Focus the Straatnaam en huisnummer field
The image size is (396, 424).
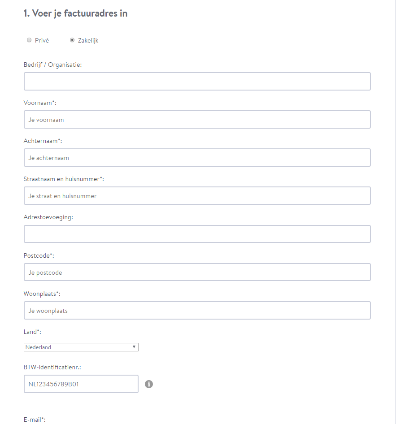[x=197, y=196]
